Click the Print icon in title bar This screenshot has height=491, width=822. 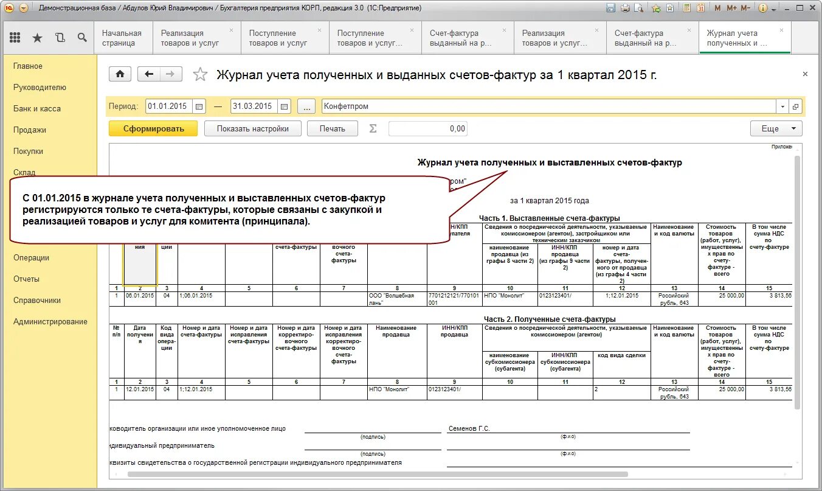click(625, 8)
